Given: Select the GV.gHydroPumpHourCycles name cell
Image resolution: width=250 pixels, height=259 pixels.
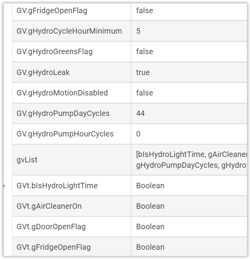Looking at the screenshot, I should click(72, 134).
